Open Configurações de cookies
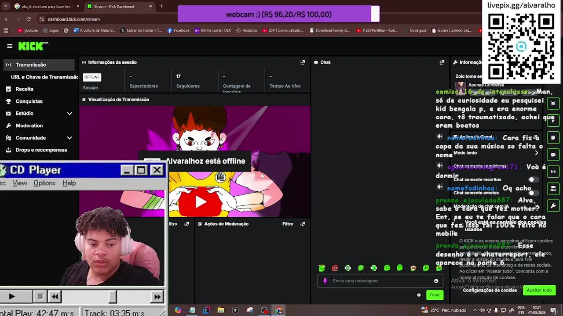 tap(490, 290)
